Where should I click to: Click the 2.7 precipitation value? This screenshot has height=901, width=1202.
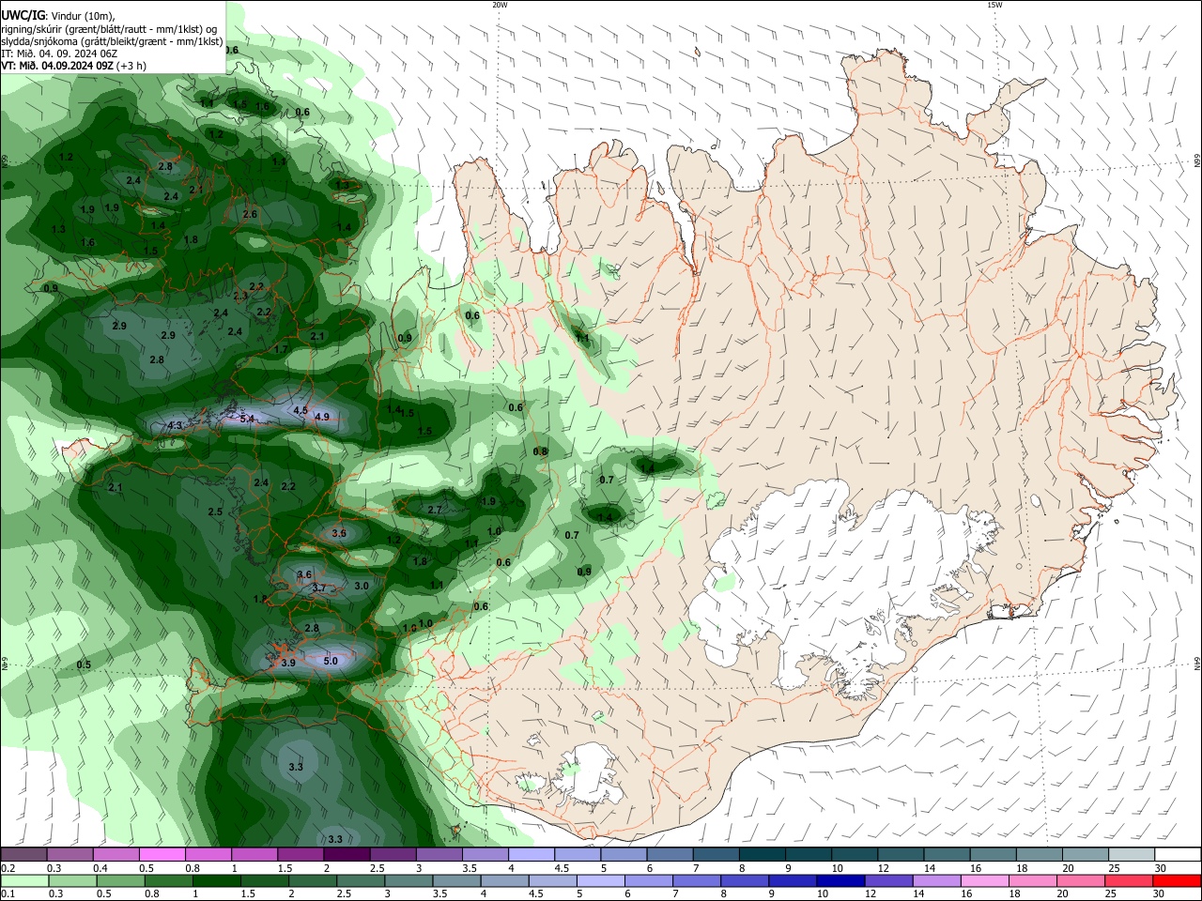(x=435, y=510)
